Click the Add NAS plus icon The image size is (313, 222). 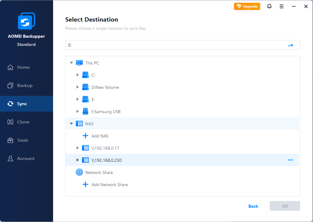(x=85, y=136)
